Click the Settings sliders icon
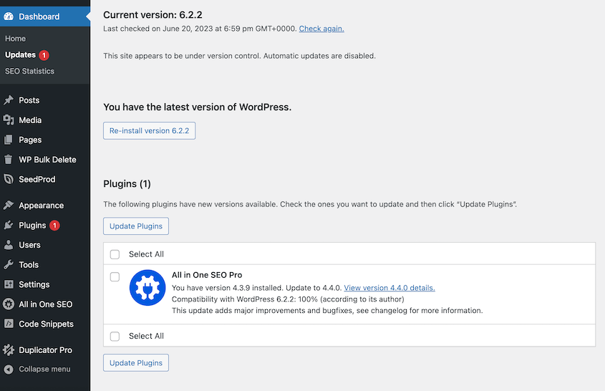Screen dimensions: 605x391 [x=9, y=284]
